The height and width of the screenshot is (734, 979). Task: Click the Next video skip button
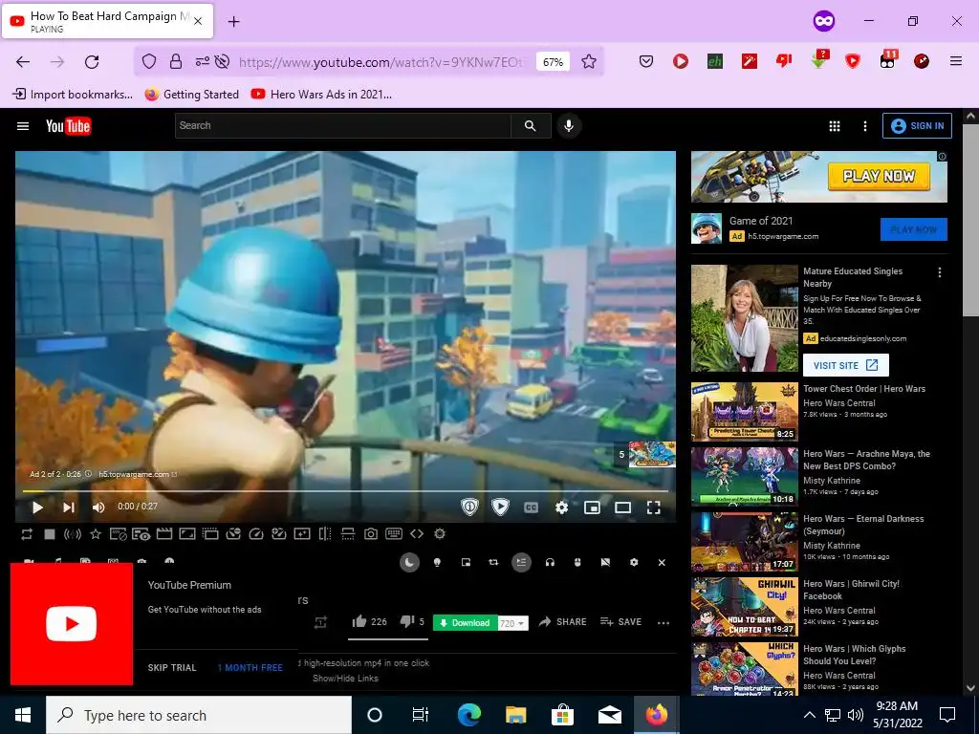click(x=69, y=507)
